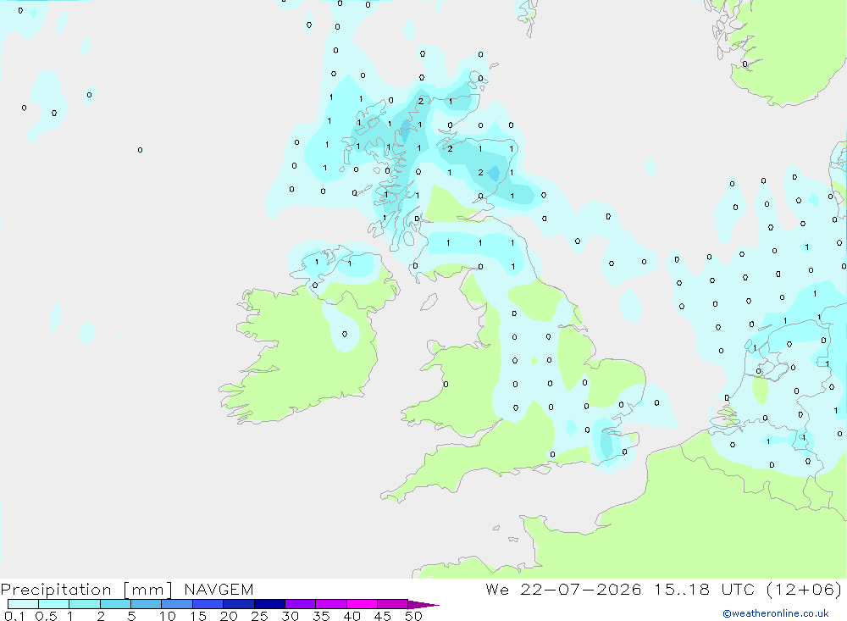Image resolution: width=847 pixels, height=621 pixels.
Task: Click the Isle of Man on the map
Action: pos(429,302)
